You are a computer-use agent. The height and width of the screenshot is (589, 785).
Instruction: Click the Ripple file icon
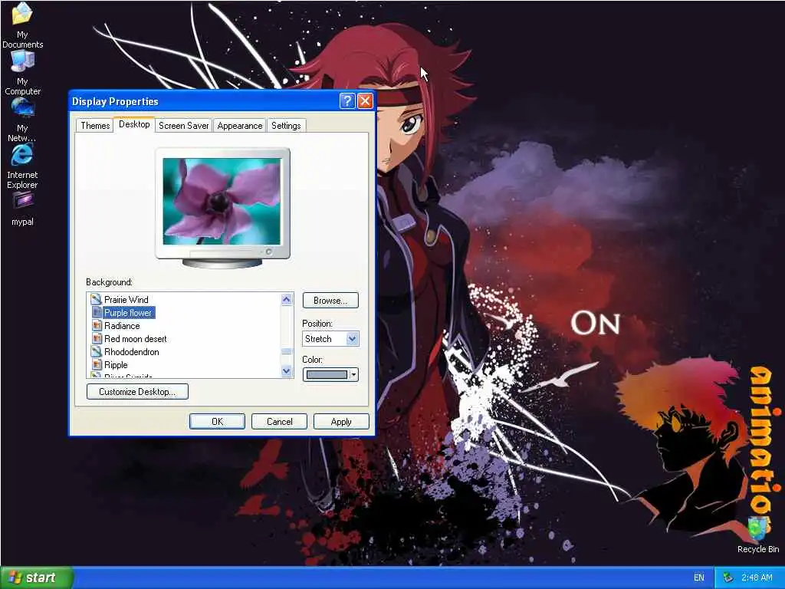pyautogui.click(x=97, y=364)
